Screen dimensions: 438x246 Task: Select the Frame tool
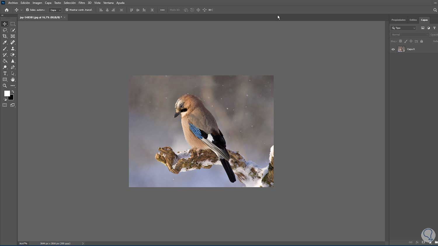pos(13,36)
